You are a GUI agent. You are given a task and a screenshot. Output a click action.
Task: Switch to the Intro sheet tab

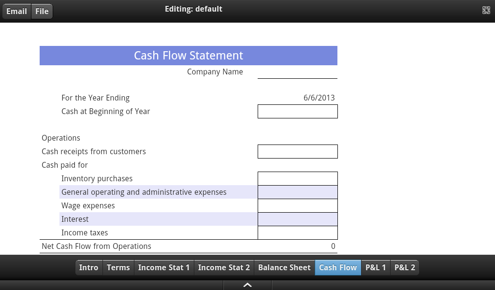89,267
